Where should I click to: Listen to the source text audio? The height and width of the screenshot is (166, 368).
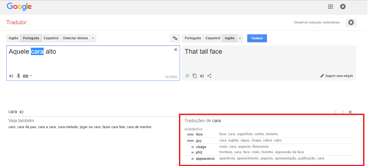(x=11, y=76)
